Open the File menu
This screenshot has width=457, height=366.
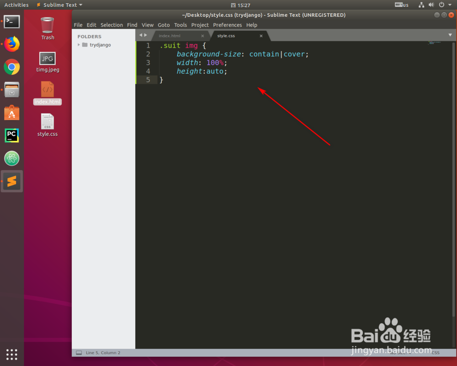pos(78,25)
